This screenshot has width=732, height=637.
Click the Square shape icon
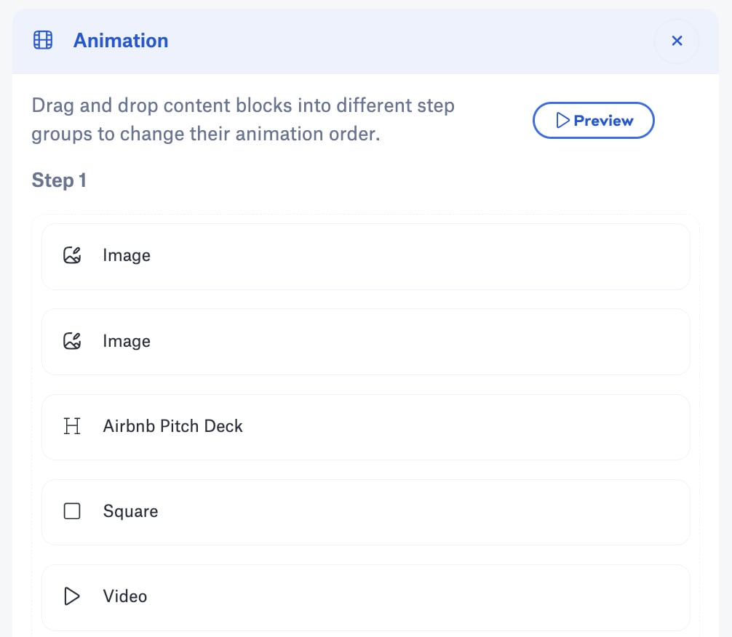72,511
